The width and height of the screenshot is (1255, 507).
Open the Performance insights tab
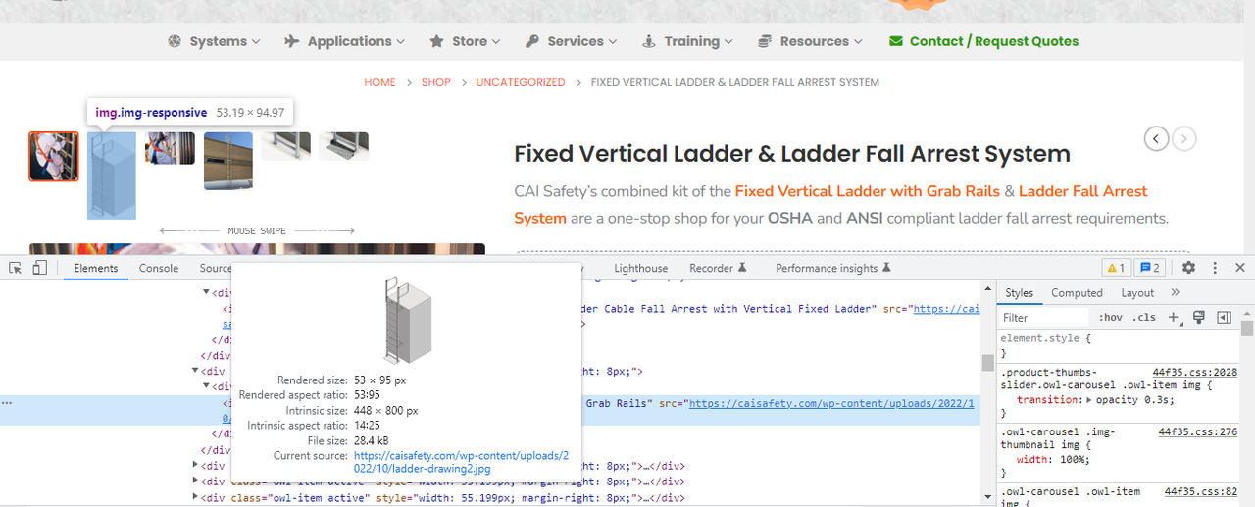833,268
